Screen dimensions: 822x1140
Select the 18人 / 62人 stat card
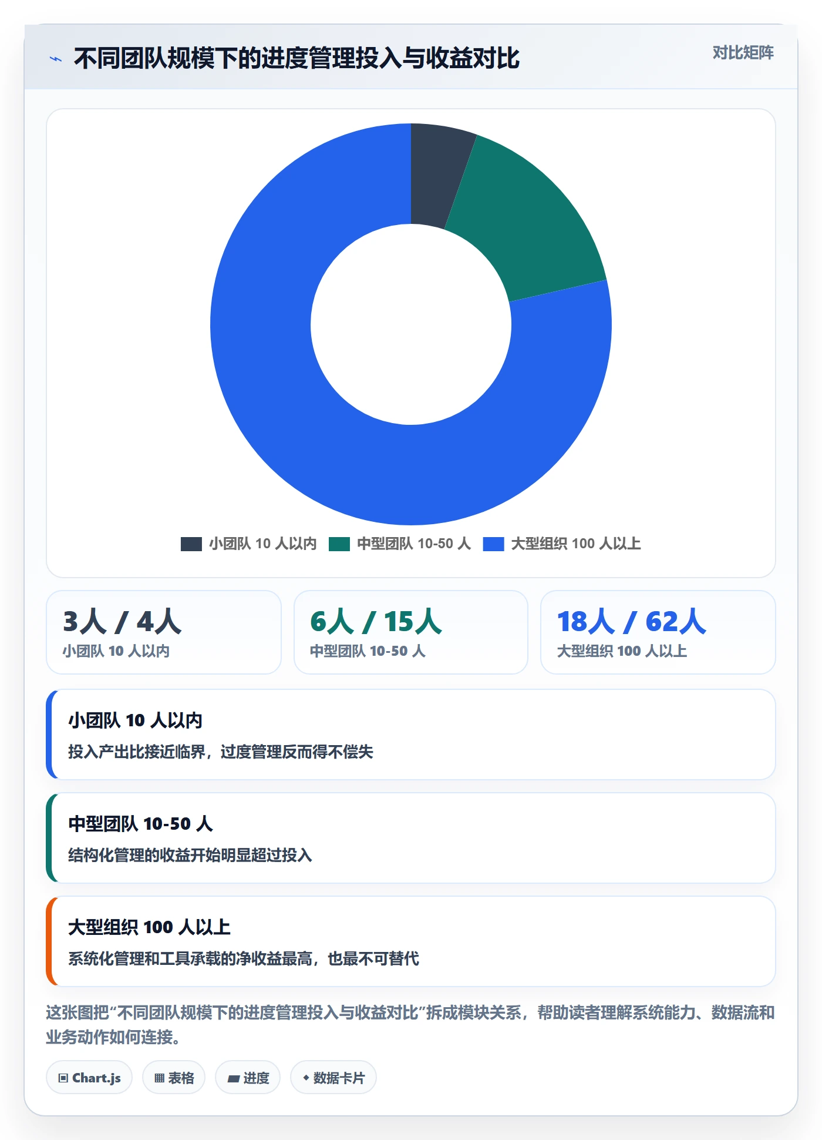[x=658, y=632]
